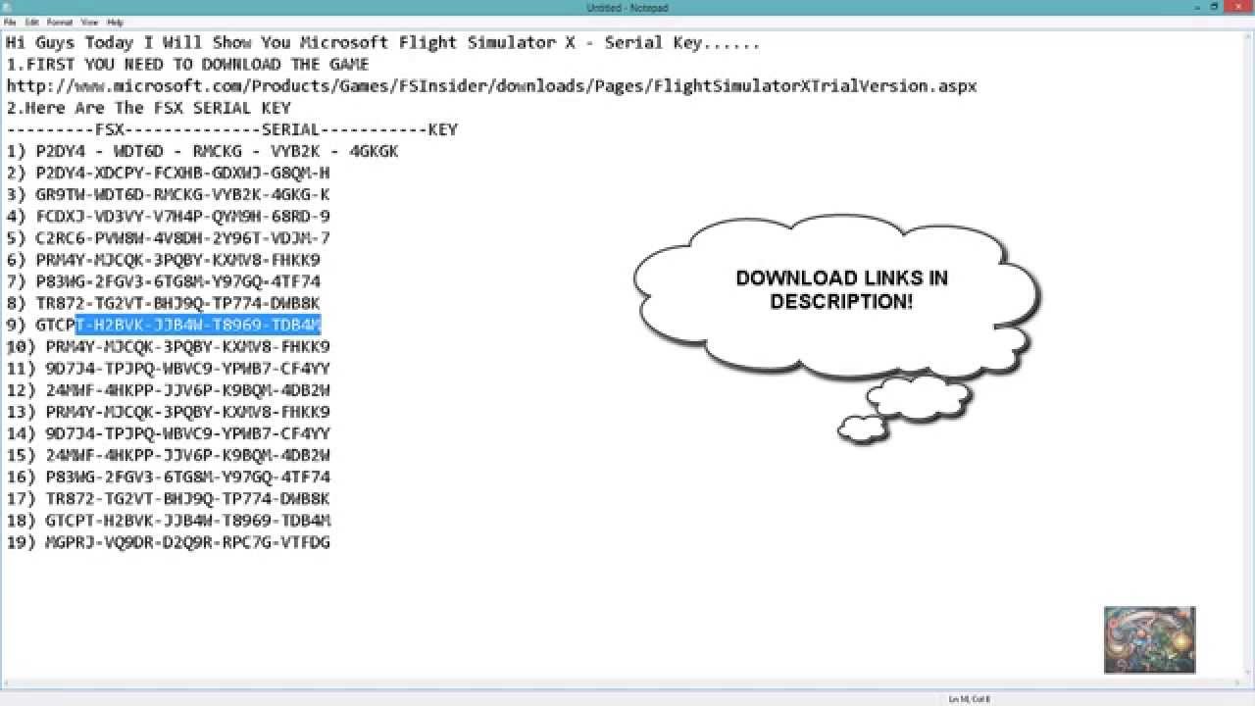The width and height of the screenshot is (1255, 706).
Task: Place cursor in text line numbered 12)
Action: (x=168, y=390)
